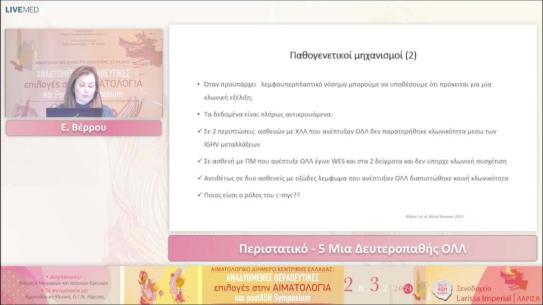
Task: Click the speaker name label Ε. Βέρρου
Action: pos(83,128)
